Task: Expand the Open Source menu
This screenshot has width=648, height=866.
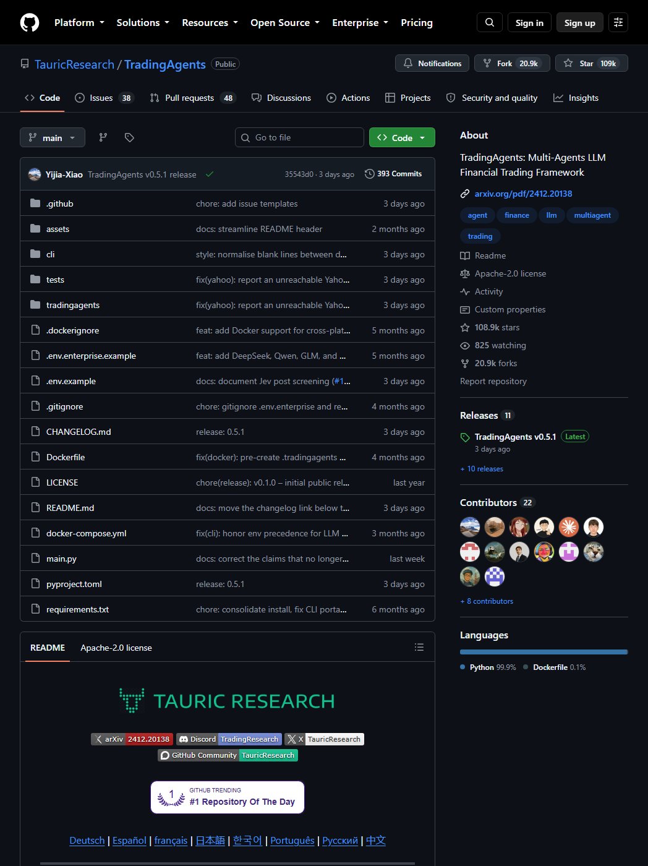Action: click(285, 22)
